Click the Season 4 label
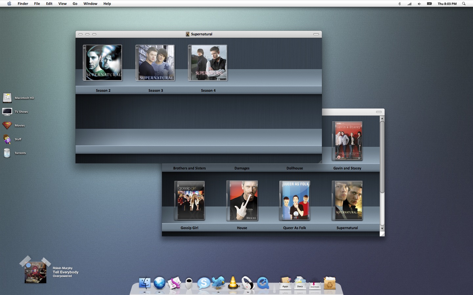Image resolution: width=473 pixels, height=295 pixels. point(208,90)
